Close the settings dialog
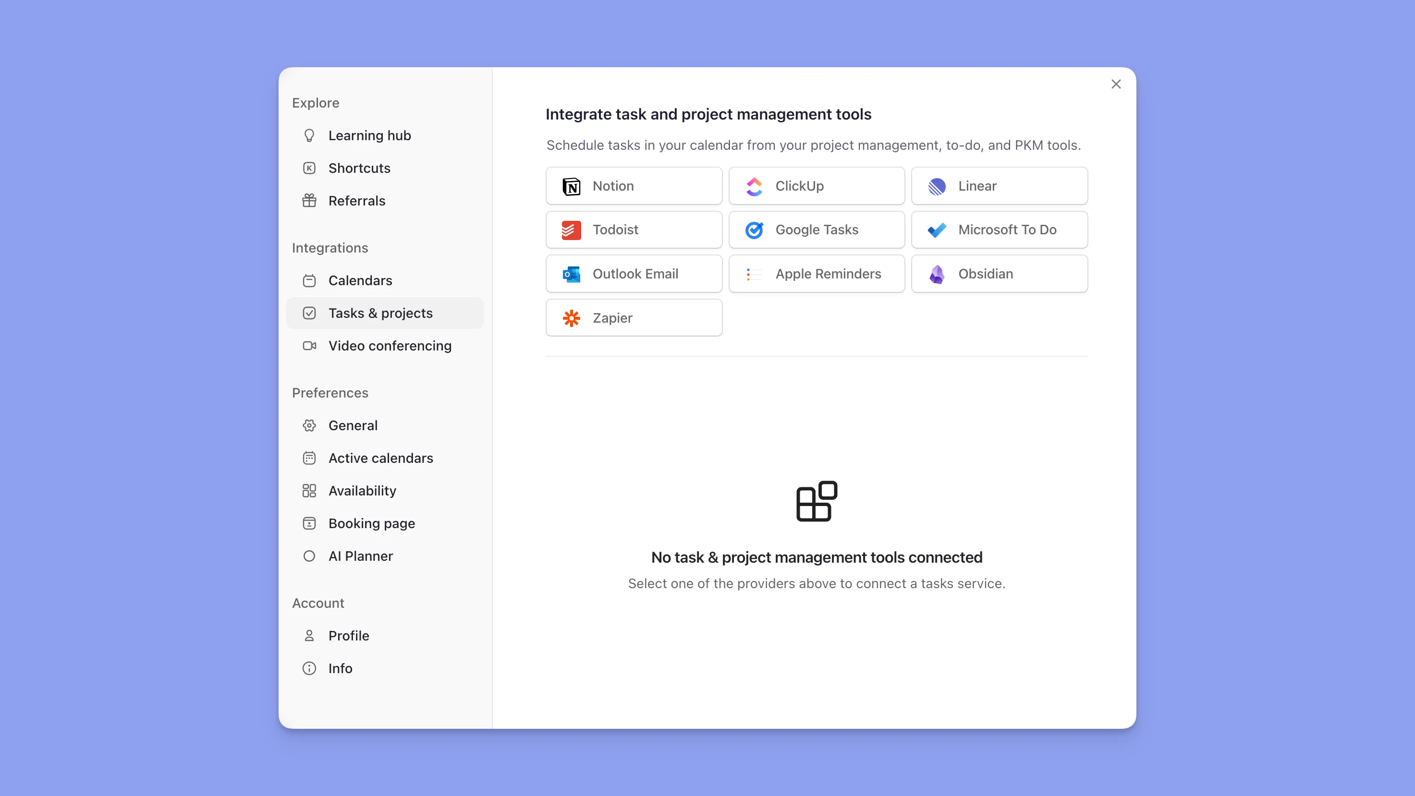 point(1116,84)
